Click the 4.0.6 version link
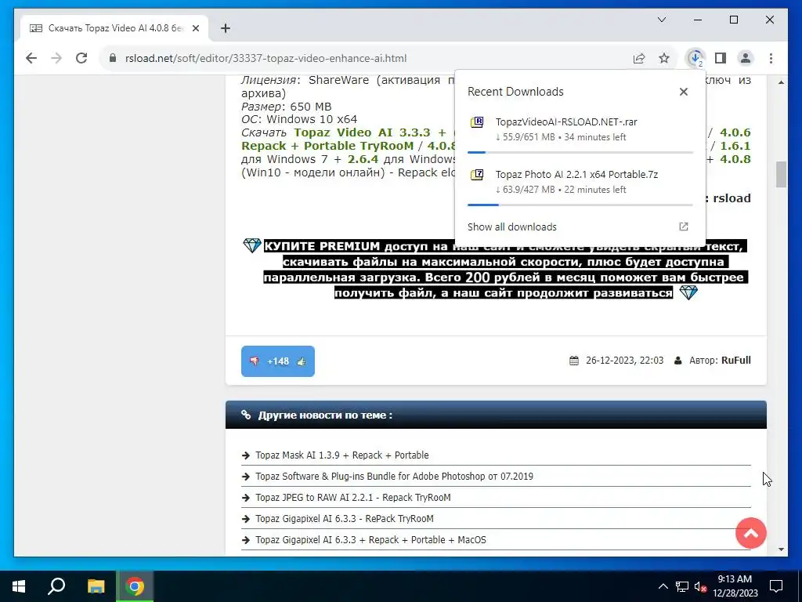 tap(735, 132)
